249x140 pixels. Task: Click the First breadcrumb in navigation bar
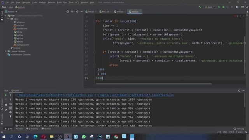4,7
